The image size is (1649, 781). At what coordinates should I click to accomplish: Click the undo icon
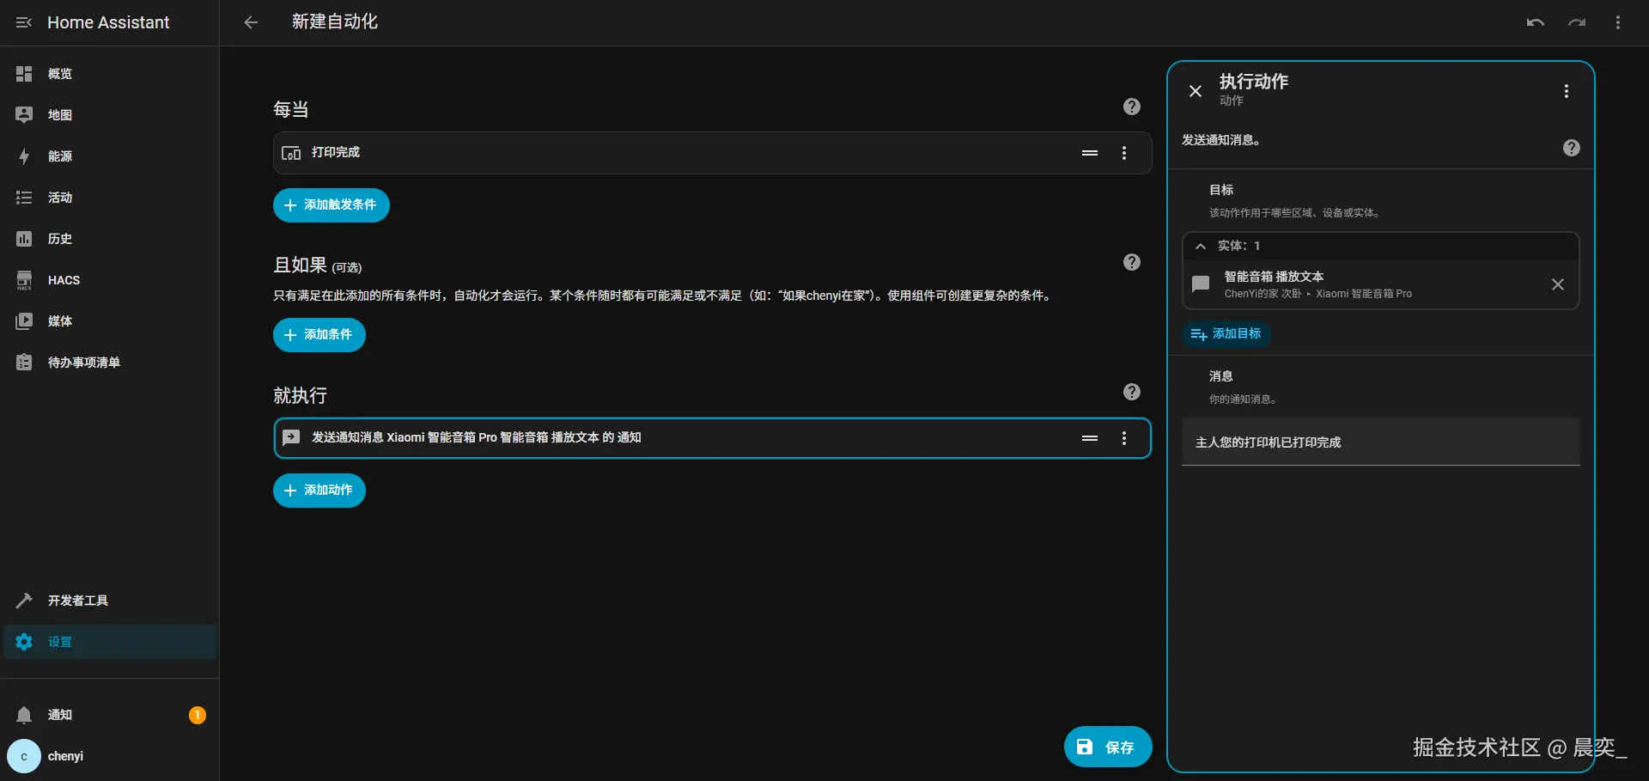(x=1535, y=22)
